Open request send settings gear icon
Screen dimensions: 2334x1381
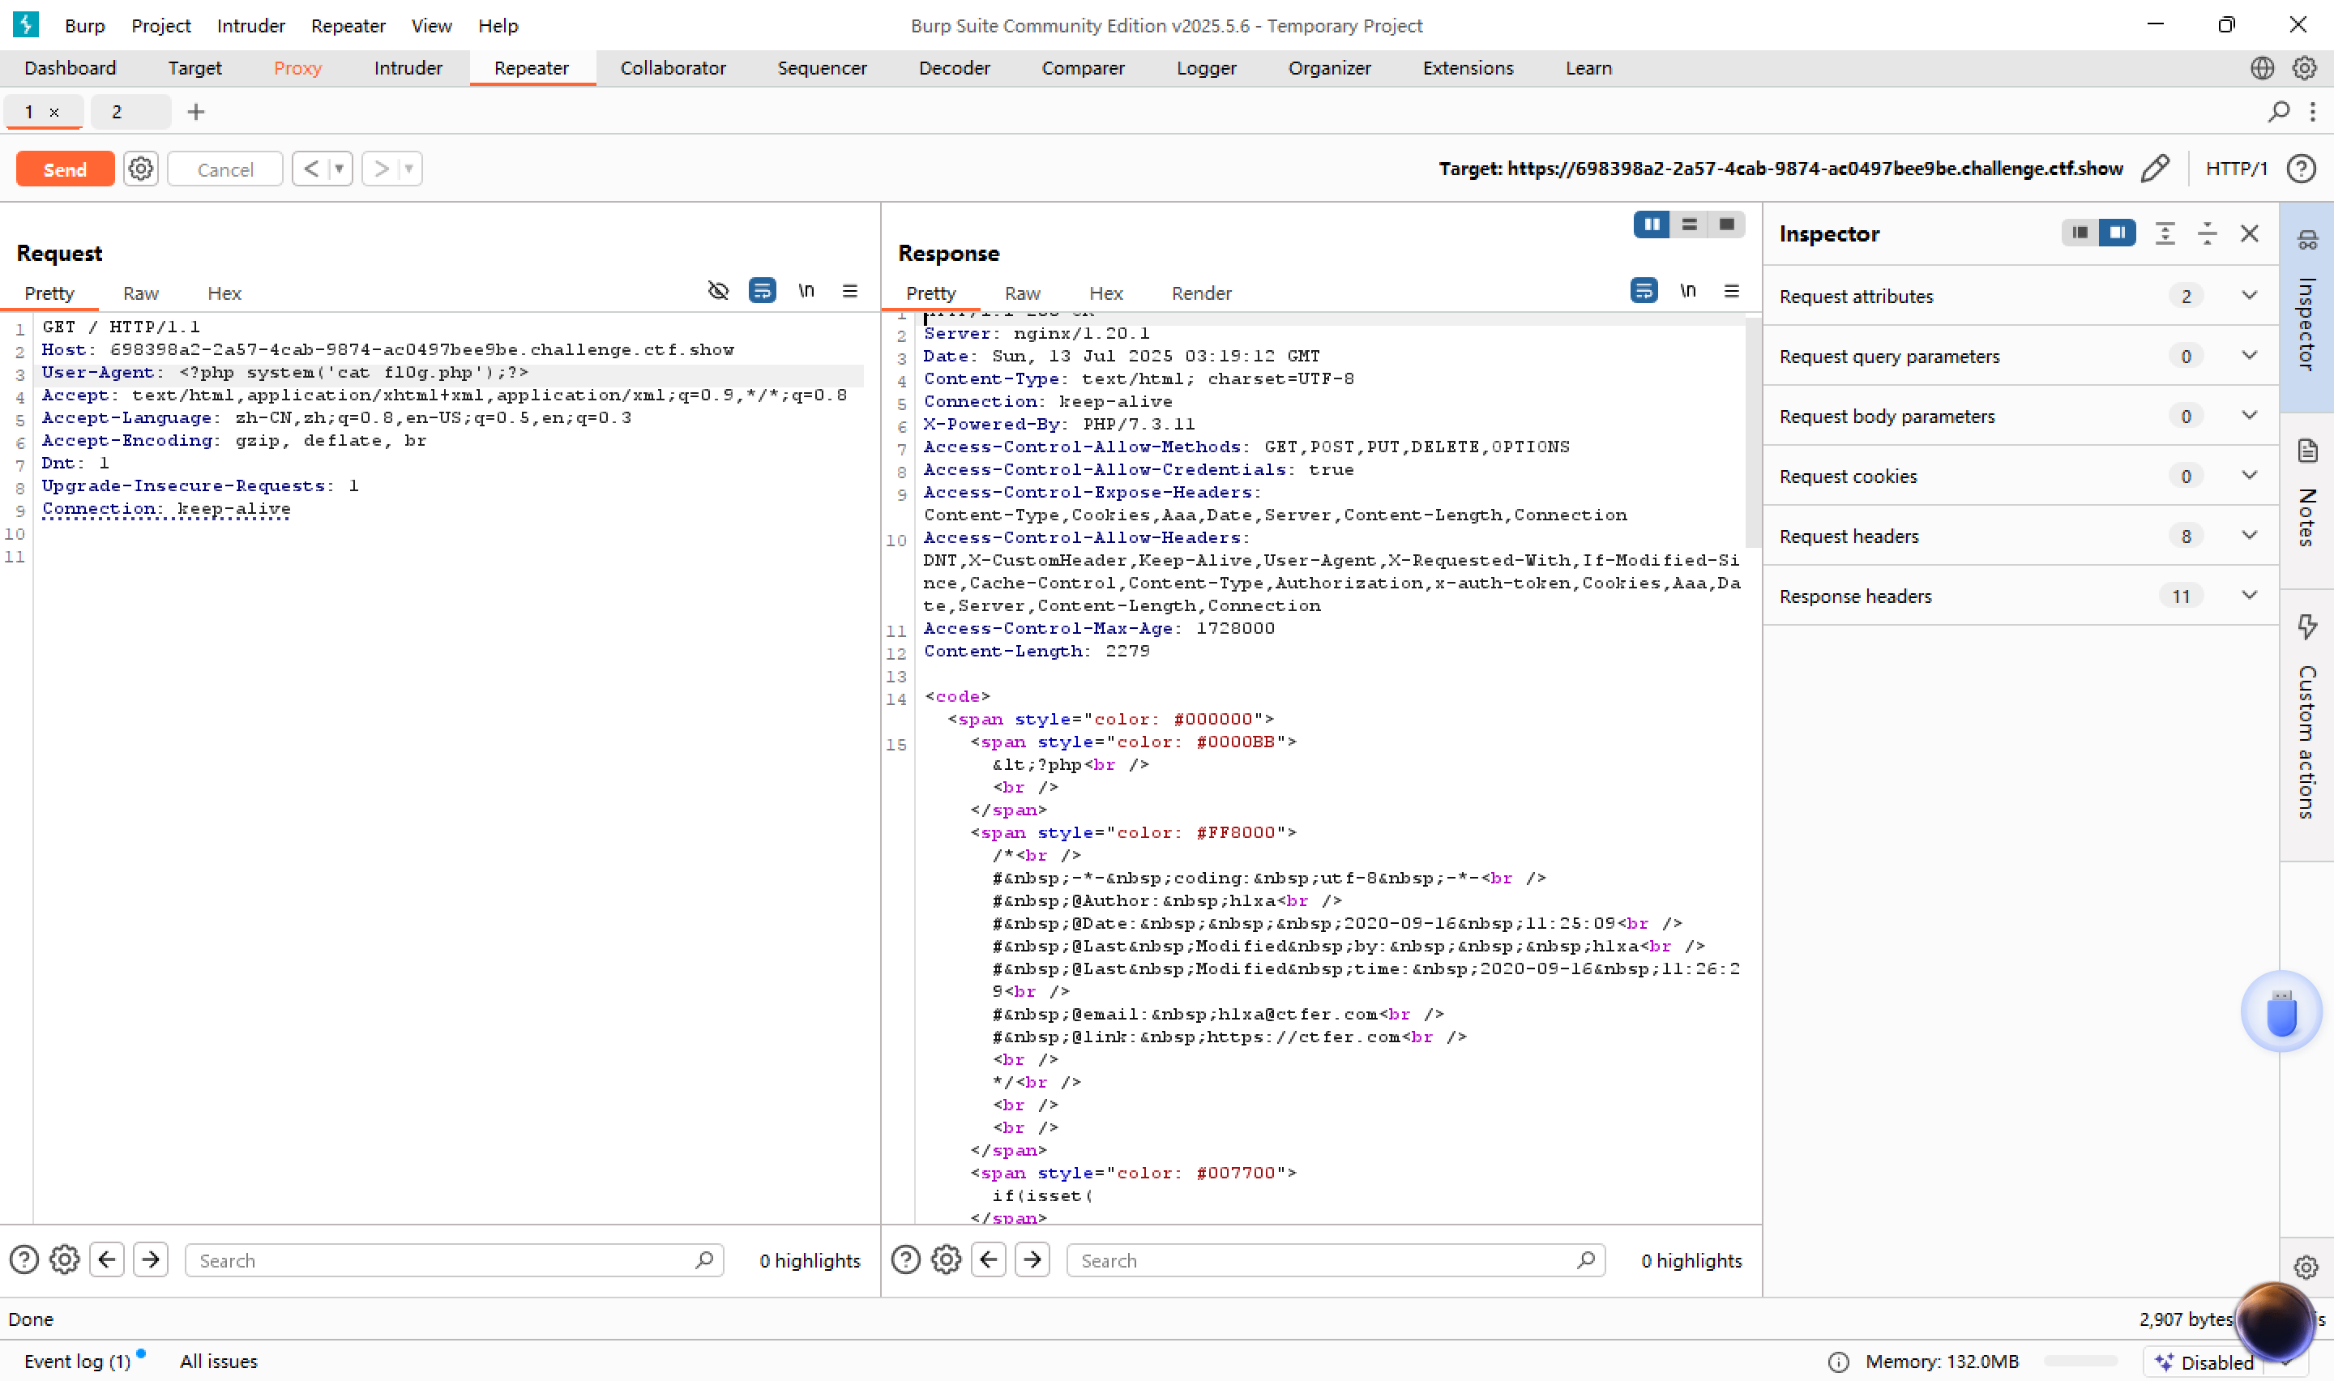[x=140, y=169]
